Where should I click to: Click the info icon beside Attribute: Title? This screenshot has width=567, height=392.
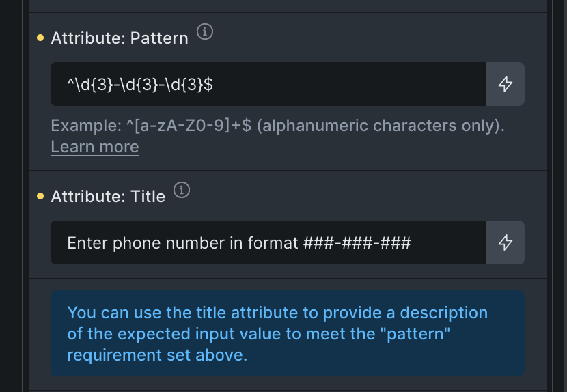pyautogui.click(x=181, y=190)
